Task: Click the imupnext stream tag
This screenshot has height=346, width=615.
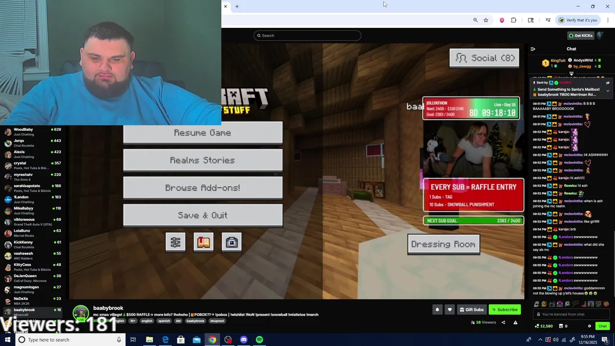Action: (217, 321)
